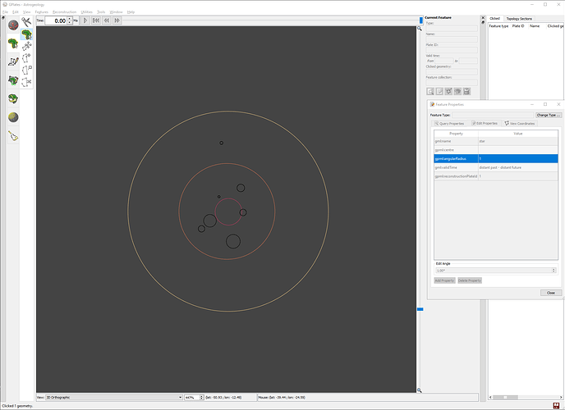The height and width of the screenshot is (410, 565).
Task: Click the Time value field showing 0.00
Action: point(56,20)
